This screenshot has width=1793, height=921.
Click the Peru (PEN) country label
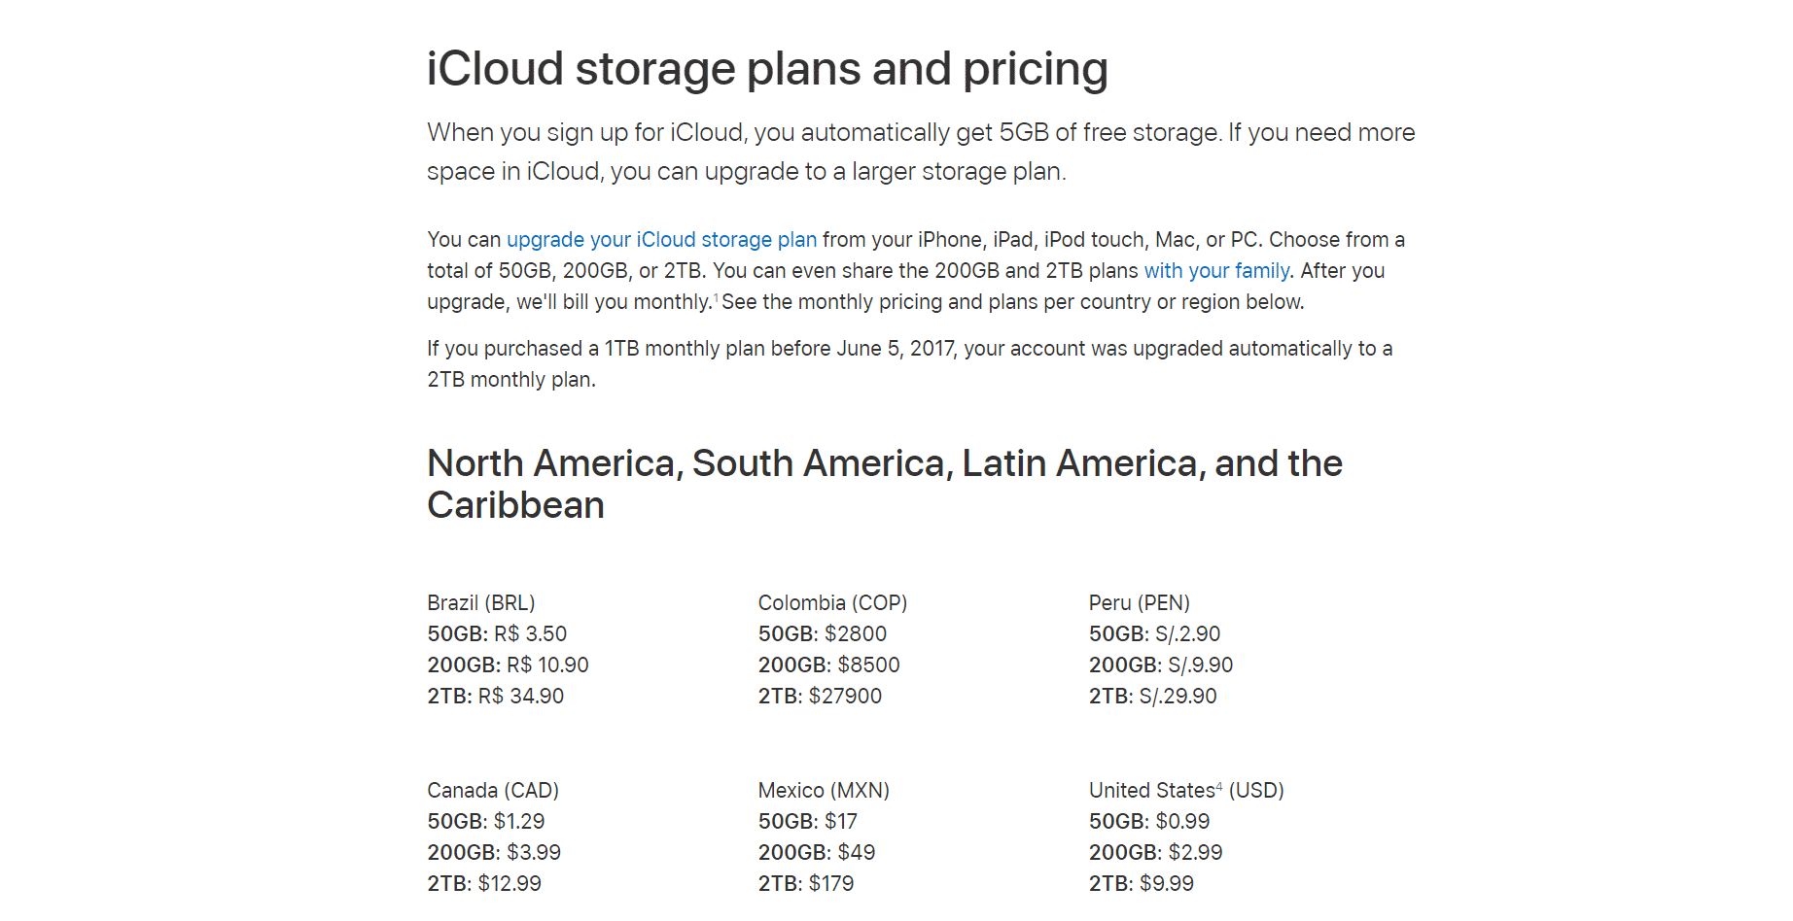(x=1140, y=603)
